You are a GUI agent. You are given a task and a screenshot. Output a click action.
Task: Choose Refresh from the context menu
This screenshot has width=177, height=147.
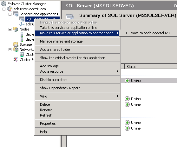77,115
